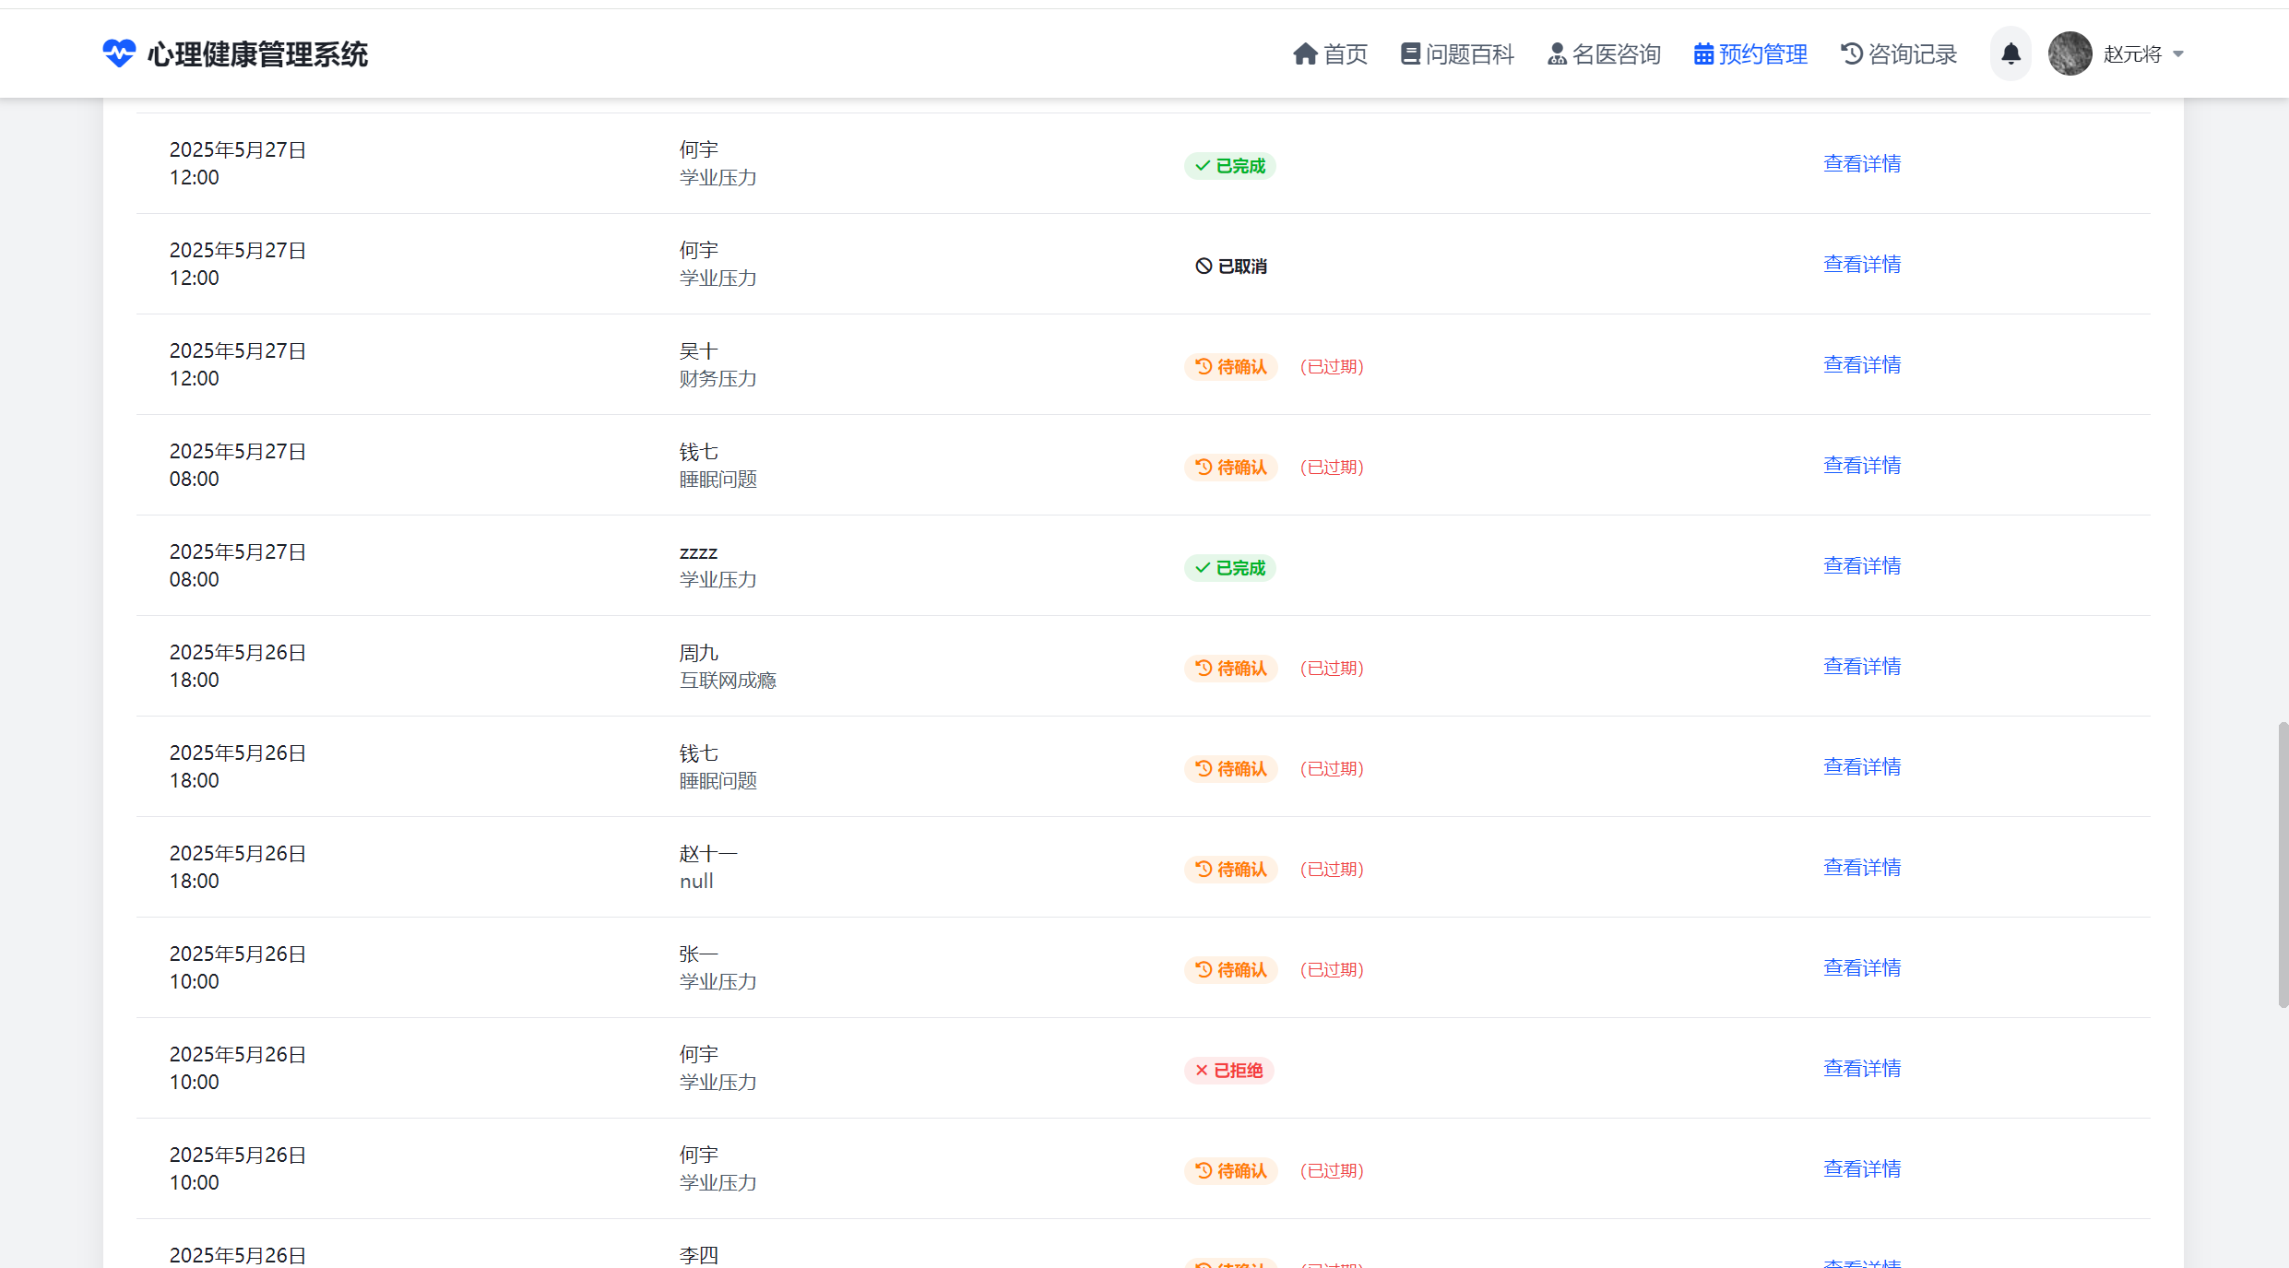The image size is (2289, 1268).
Task: Click 待确认 badge in 赵十一 row
Action: [1230, 870]
